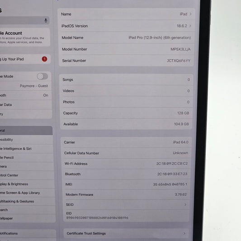This screenshot has width=241, height=241.
Task: Select the Wi-Fi row showing Paymore - Guest
Action: pyautogui.click(x=25, y=86)
